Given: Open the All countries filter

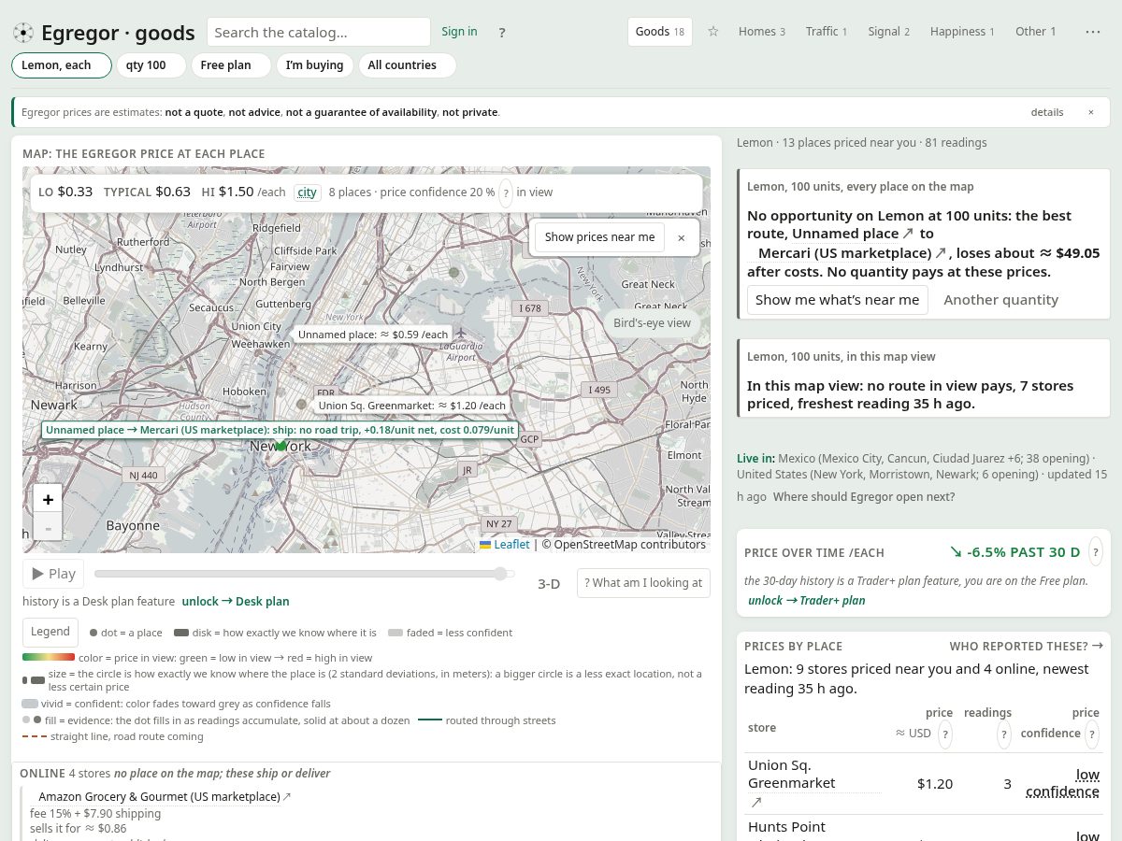Looking at the screenshot, I should [407, 65].
